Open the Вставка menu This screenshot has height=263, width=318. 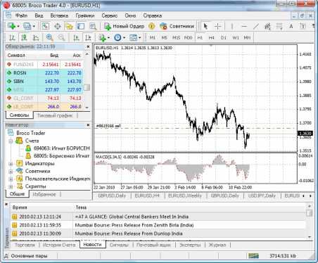(59, 15)
